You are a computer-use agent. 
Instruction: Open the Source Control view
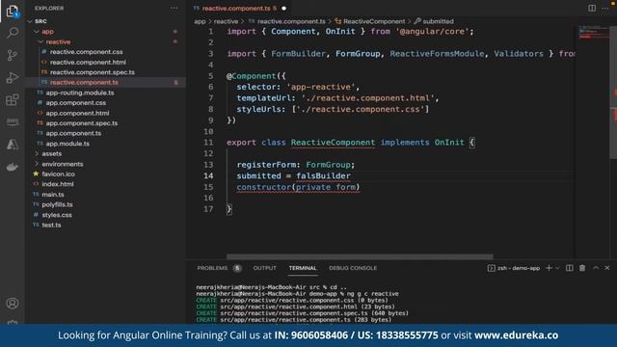pos(13,55)
